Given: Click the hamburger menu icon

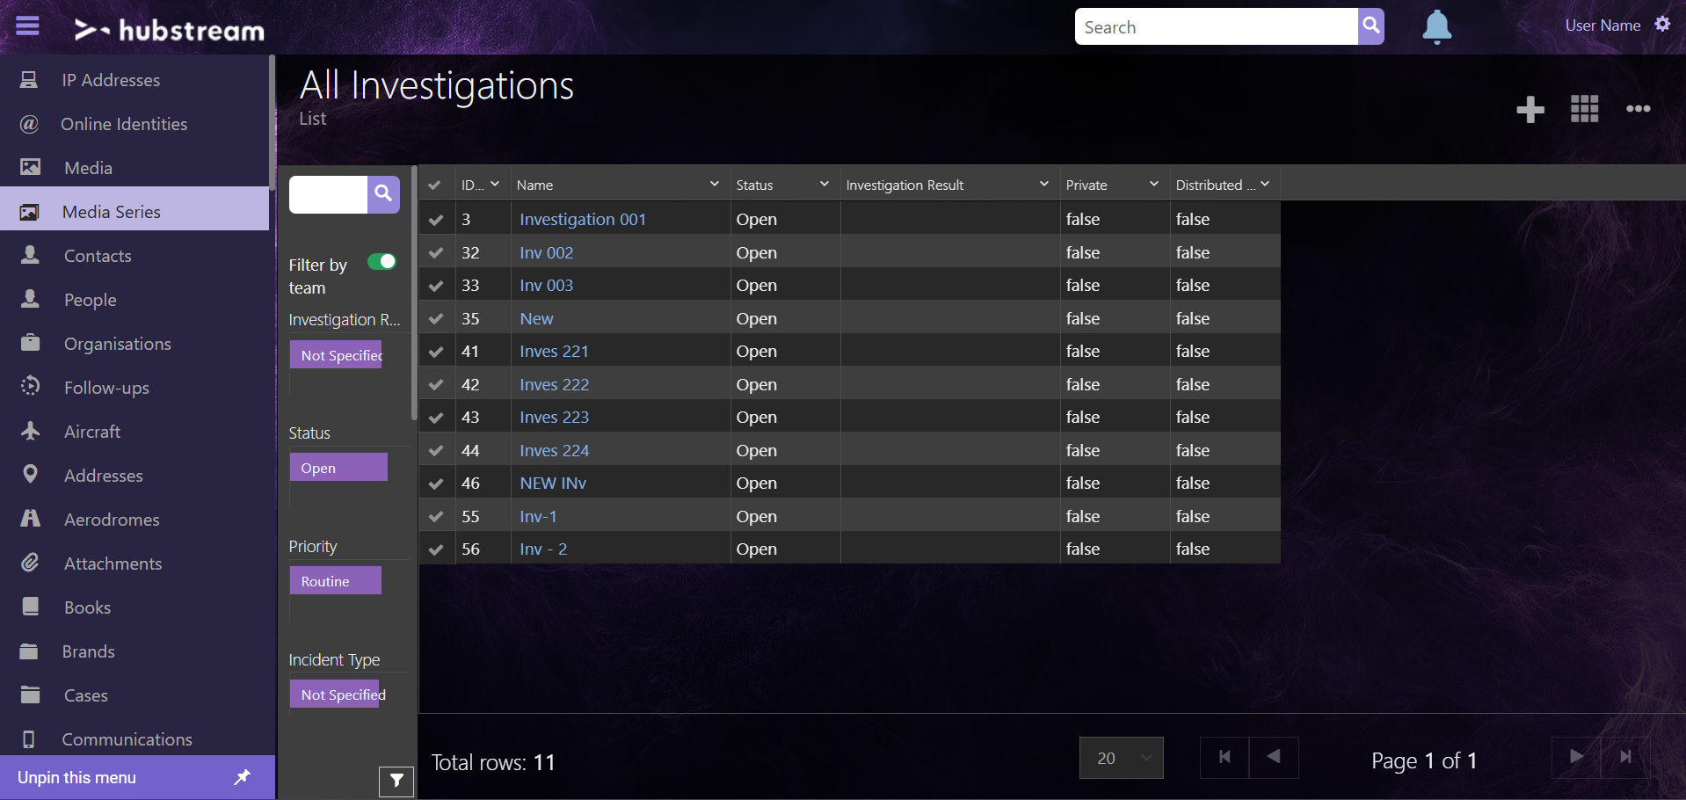Looking at the screenshot, I should (28, 26).
